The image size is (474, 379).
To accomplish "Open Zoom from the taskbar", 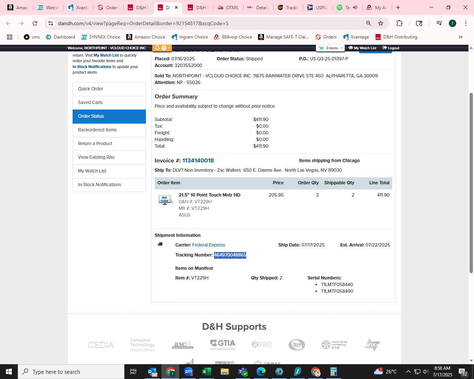I will (x=188, y=372).
